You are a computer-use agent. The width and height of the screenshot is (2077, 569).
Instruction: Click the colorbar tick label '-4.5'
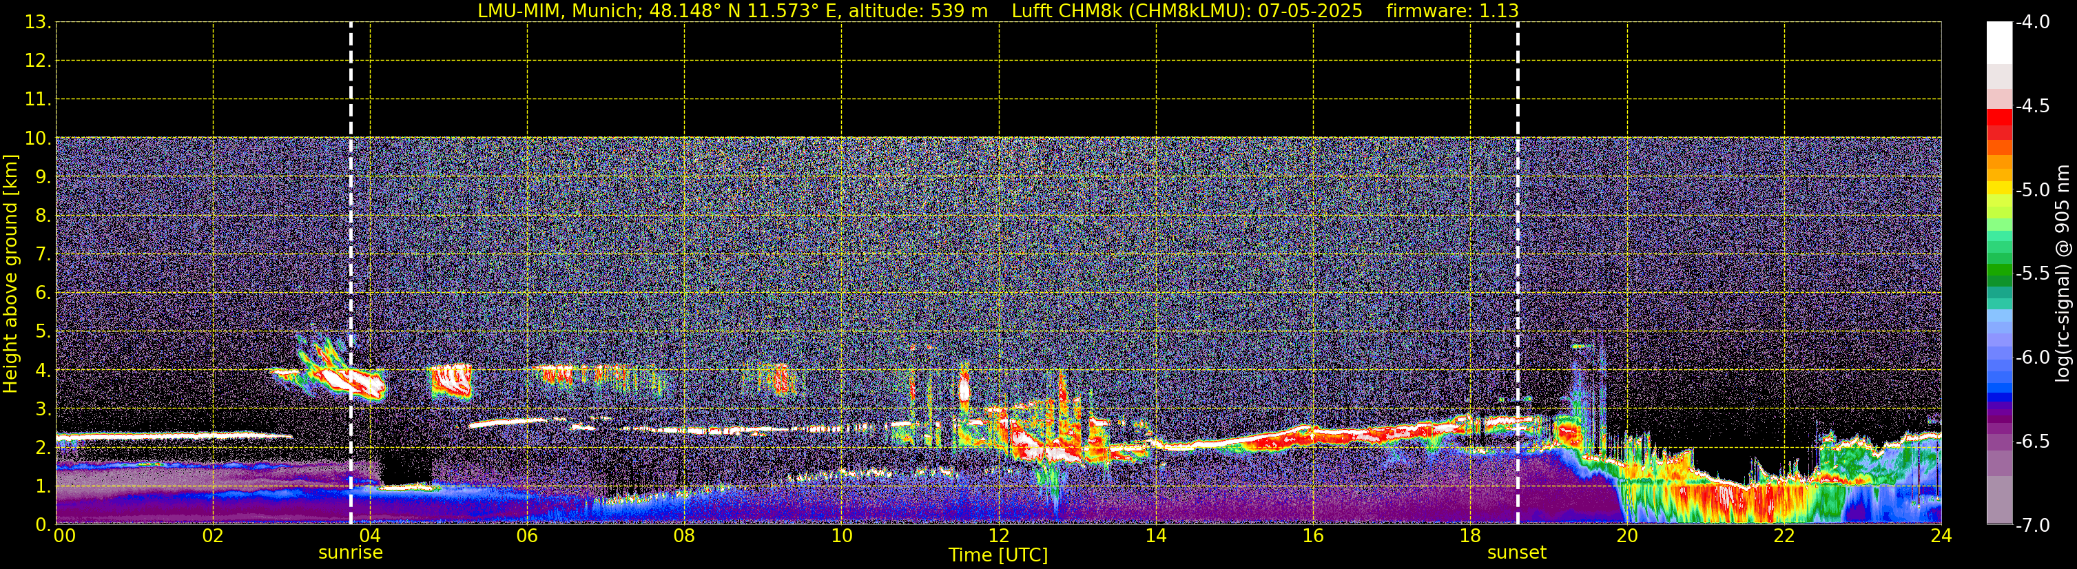[x=2032, y=106]
